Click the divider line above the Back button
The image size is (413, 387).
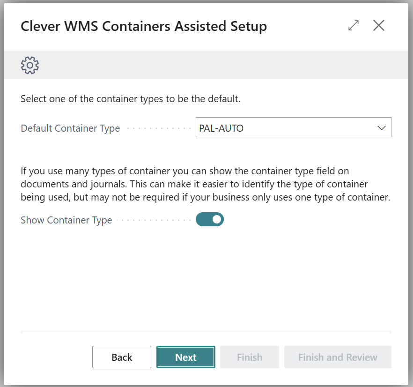tap(206, 332)
